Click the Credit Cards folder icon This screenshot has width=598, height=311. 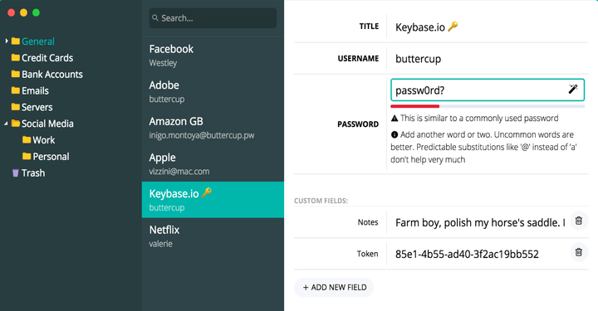click(16, 57)
